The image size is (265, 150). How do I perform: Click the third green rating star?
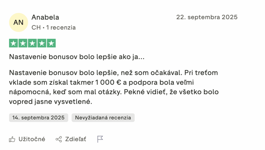pyautogui.click(x=32, y=43)
